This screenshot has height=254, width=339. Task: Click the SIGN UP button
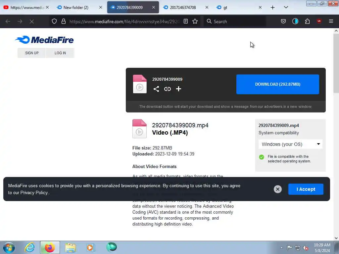tap(32, 53)
